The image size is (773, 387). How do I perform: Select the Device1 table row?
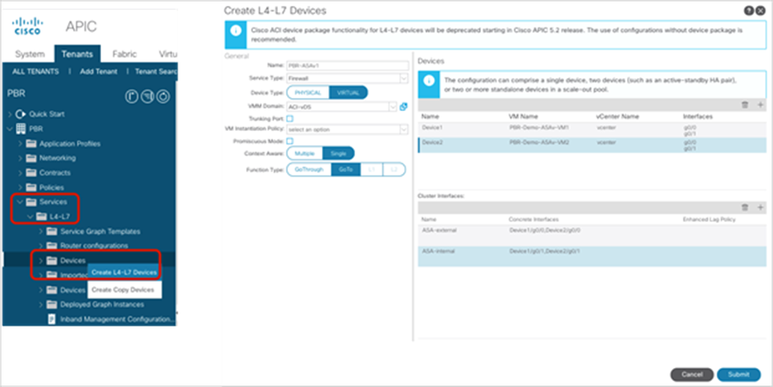[x=592, y=130]
